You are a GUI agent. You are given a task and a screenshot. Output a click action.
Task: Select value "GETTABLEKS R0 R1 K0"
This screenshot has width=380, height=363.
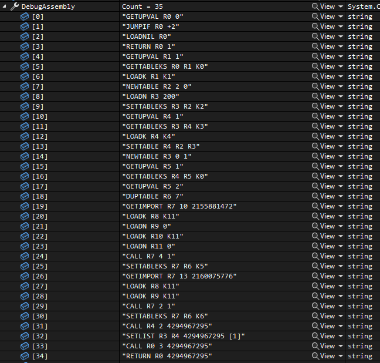point(165,66)
